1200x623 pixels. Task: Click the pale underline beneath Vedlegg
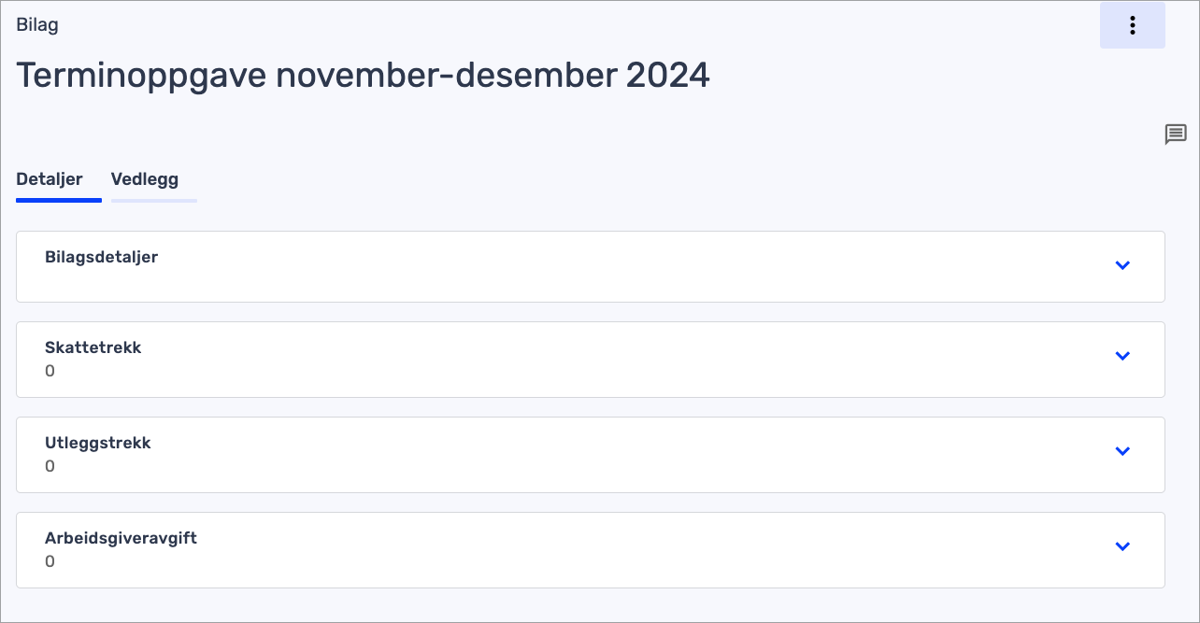point(153,200)
